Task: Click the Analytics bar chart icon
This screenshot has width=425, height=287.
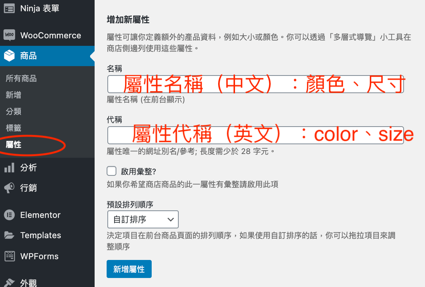Action: [x=9, y=168]
